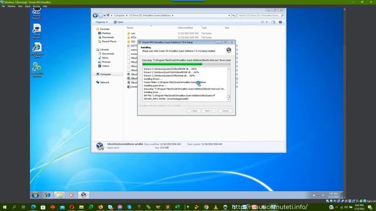376x211 pixels.
Task: Launch Edge from host taskbar
Action: (x=33, y=207)
